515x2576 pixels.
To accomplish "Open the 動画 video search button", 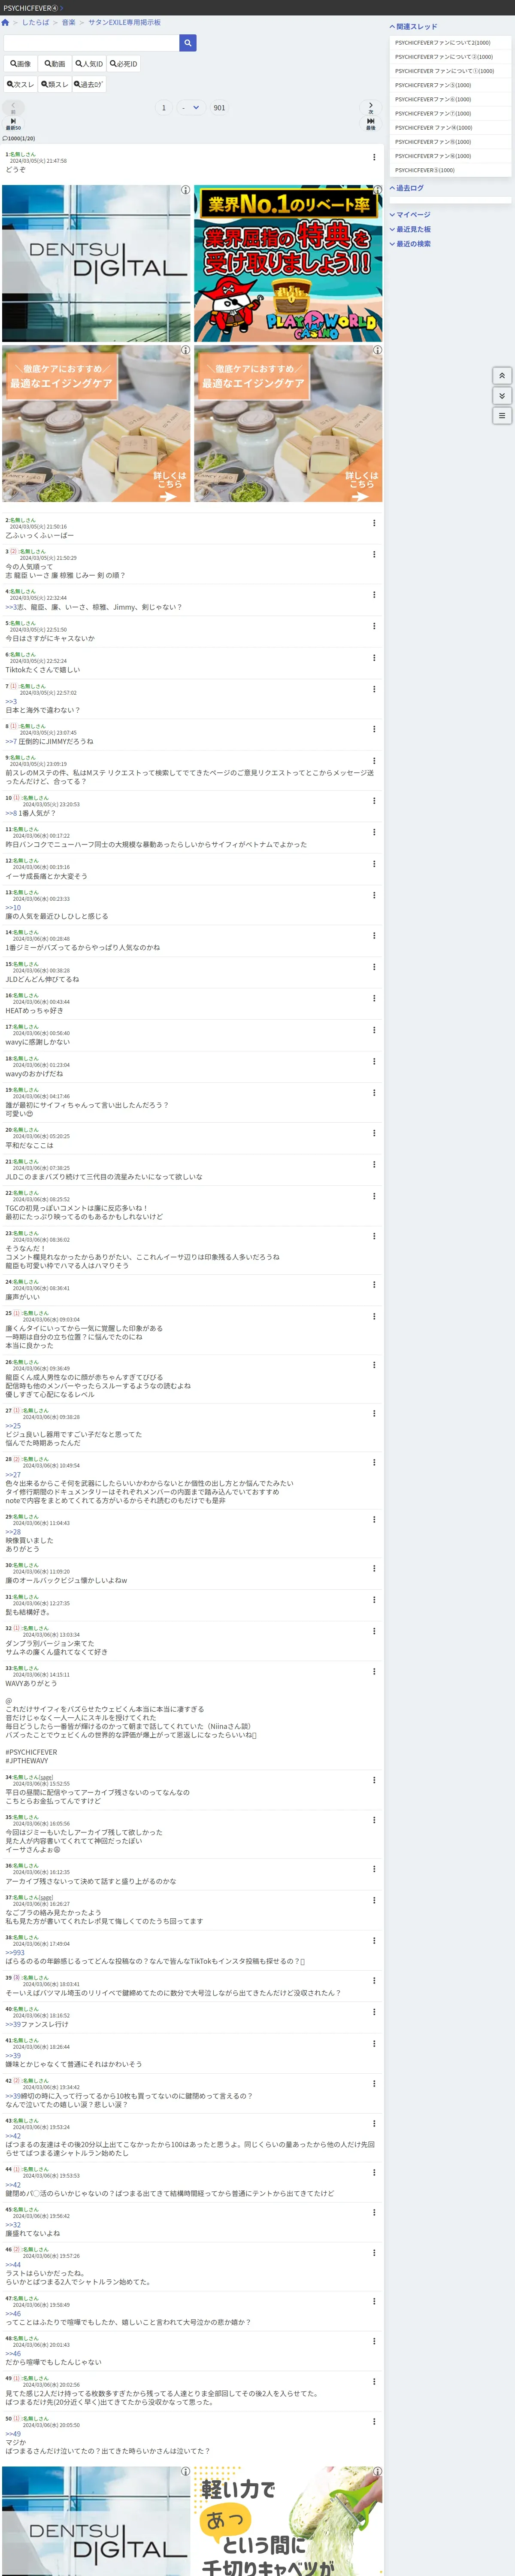I will point(55,64).
